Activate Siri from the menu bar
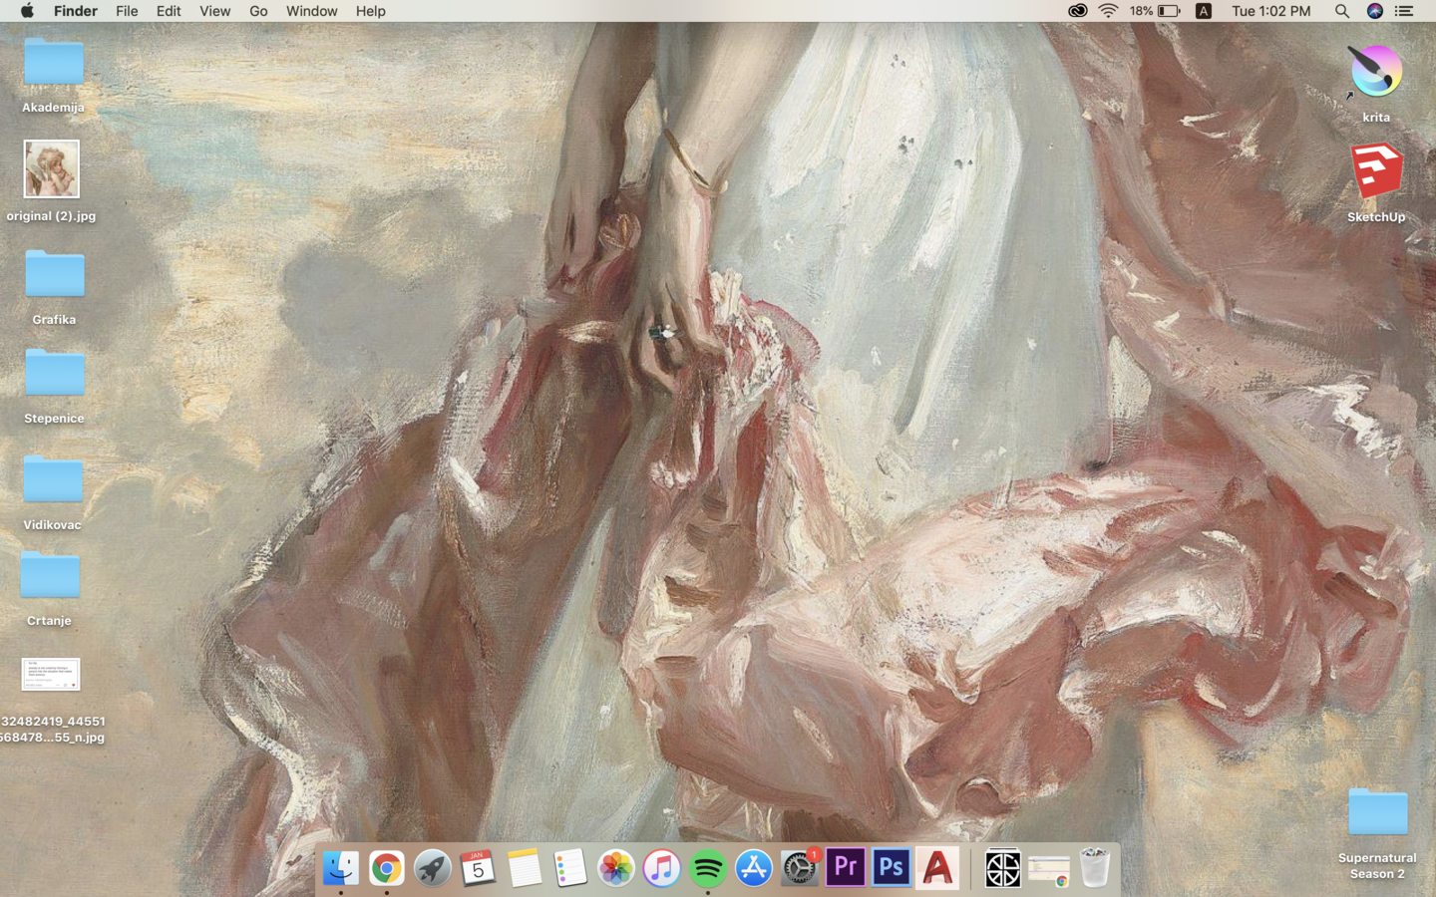The image size is (1436, 897). click(x=1374, y=11)
